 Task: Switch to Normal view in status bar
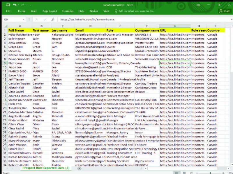[176, 173]
